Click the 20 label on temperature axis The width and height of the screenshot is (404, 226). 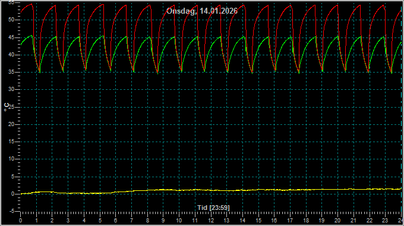(x=11, y=124)
